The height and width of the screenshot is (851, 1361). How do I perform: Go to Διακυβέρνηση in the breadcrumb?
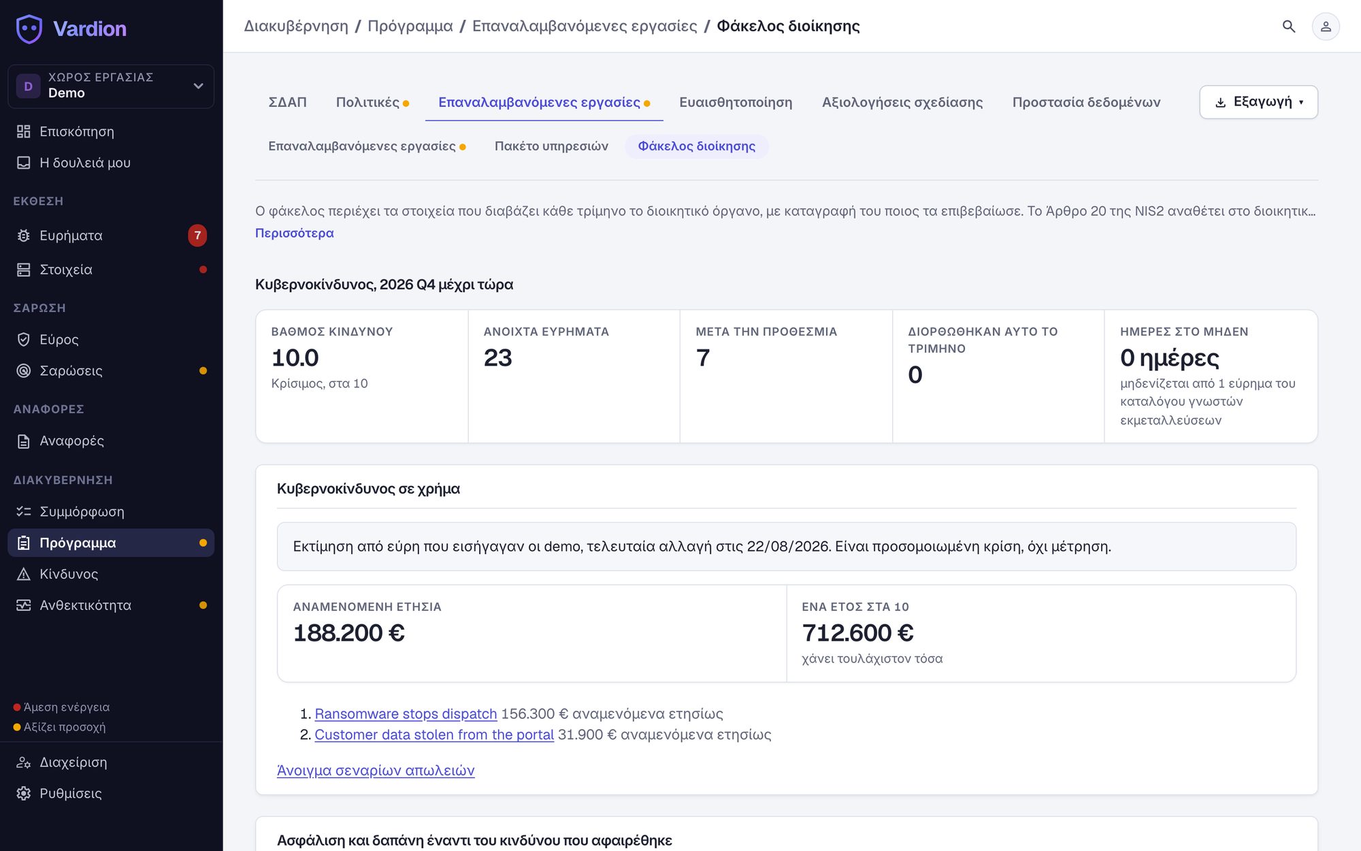pyautogui.click(x=296, y=26)
